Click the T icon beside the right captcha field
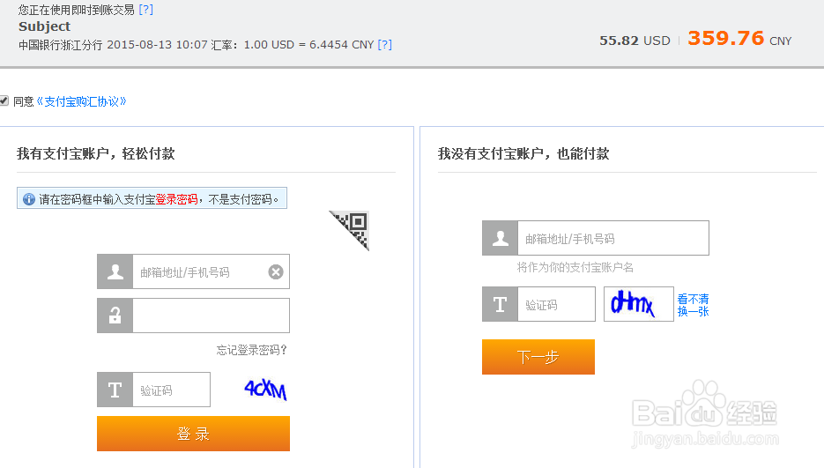Image resolution: width=824 pixels, height=468 pixels. pos(501,304)
